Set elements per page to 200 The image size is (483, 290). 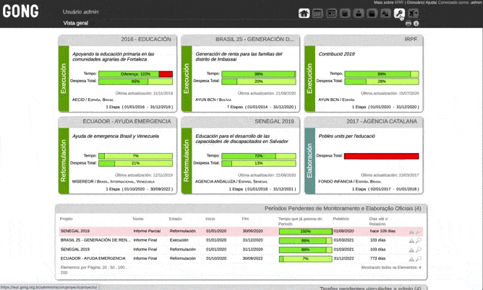[x=64, y=273]
